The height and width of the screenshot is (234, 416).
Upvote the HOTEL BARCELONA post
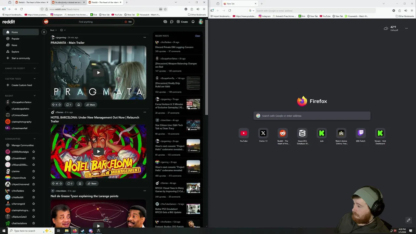tap(53, 183)
